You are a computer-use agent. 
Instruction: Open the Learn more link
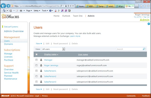[x=75, y=36]
